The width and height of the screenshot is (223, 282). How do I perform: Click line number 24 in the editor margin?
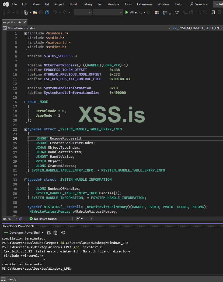(15, 139)
